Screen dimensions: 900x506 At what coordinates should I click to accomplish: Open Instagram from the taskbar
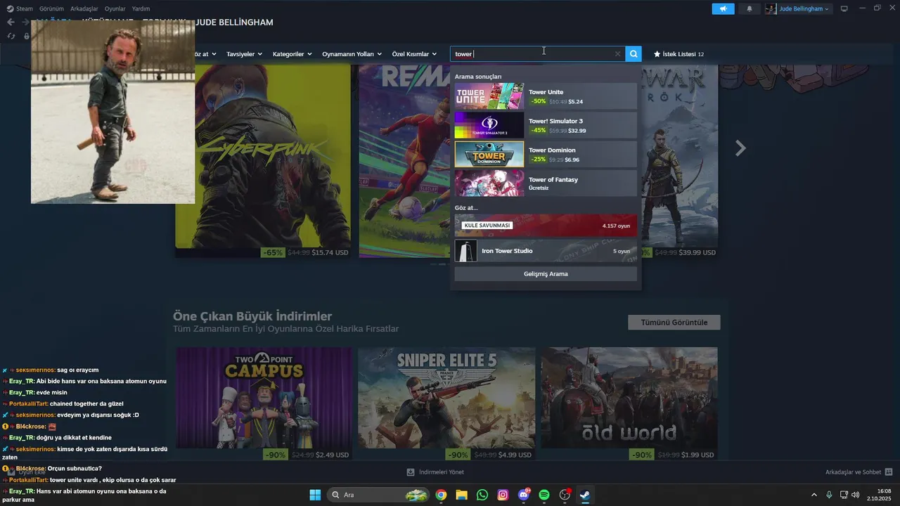click(503, 495)
